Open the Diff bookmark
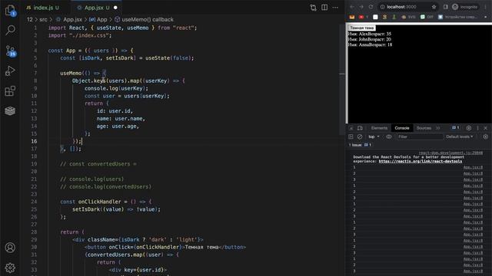This screenshot has height=276, width=492. click(427, 17)
